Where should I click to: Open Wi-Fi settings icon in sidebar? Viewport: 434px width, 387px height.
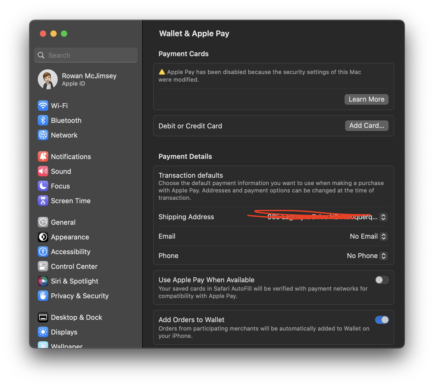[x=43, y=106]
